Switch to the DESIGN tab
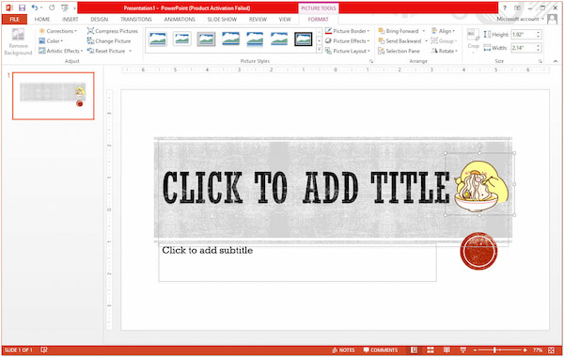Screen dimensions: 564x357 [x=100, y=20]
